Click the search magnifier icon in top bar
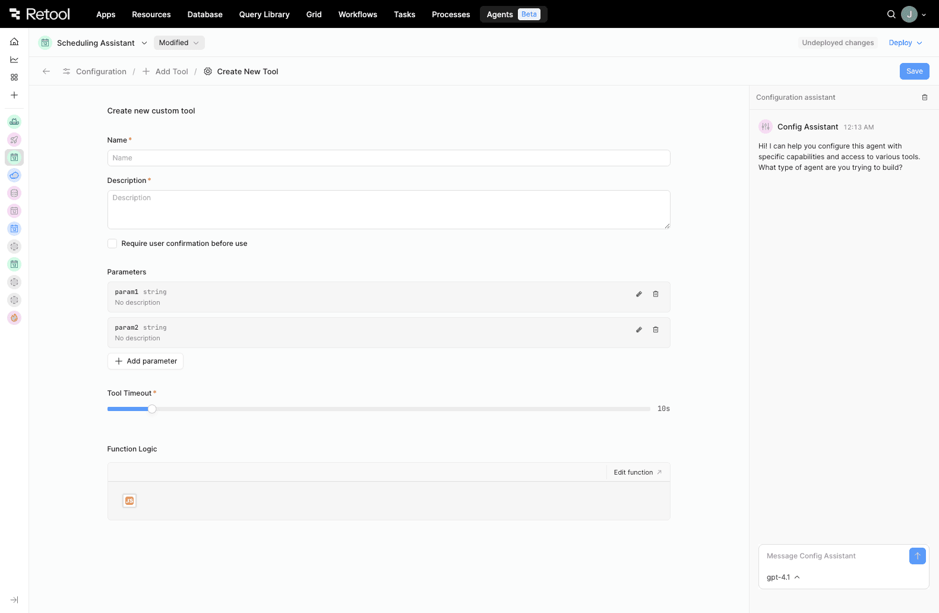Image resolution: width=939 pixels, height=613 pixels. click(891, 14)
